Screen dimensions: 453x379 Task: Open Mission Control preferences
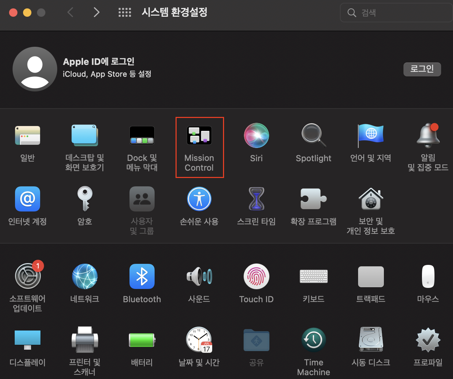(199, 135)
